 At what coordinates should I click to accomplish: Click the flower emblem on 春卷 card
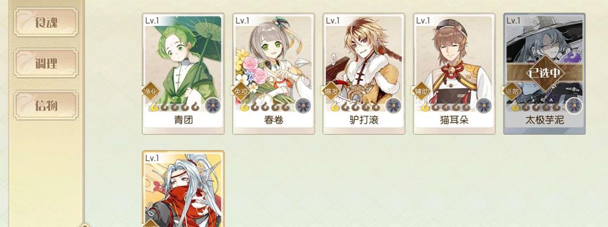(303, 106)
